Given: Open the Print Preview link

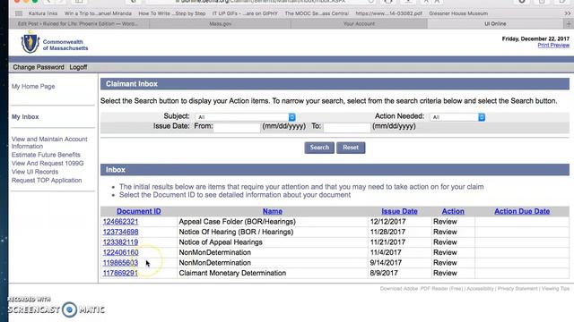Looking at the screenshot, I should [553, 46].
